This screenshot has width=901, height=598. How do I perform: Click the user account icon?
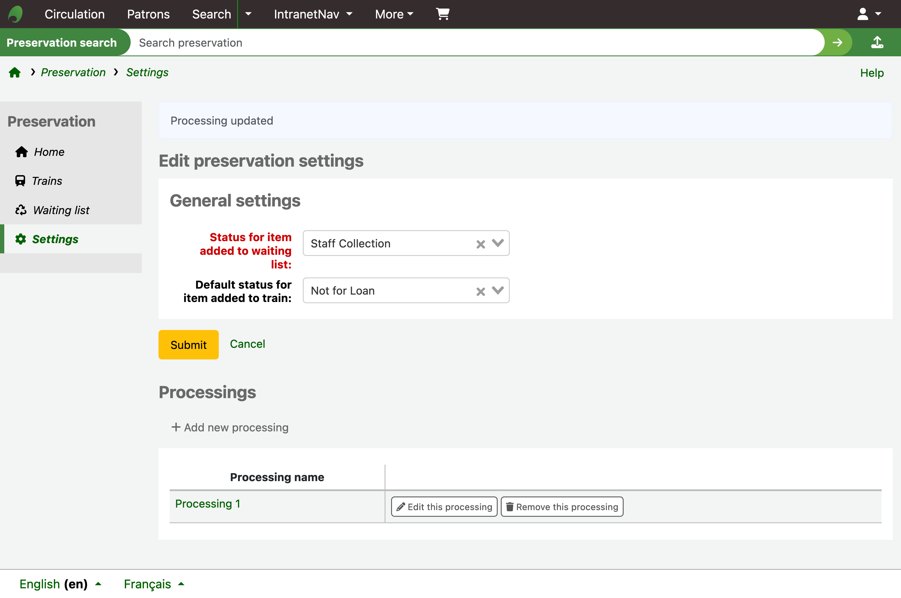click(863, 14)
